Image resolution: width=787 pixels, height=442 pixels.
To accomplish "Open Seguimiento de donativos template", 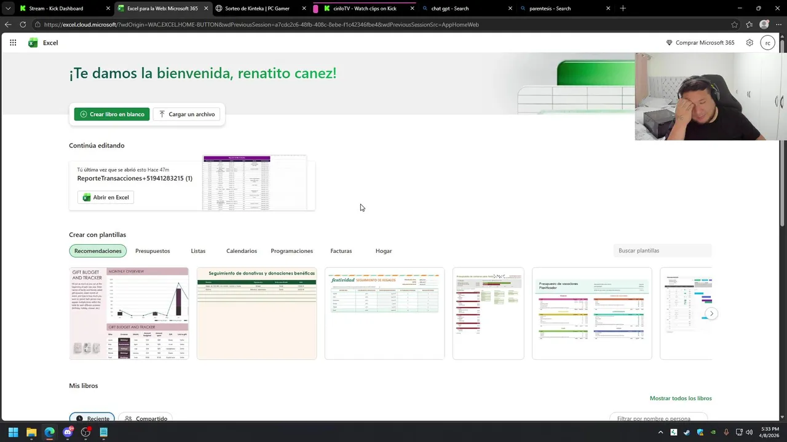I will (x=256, y=313).
